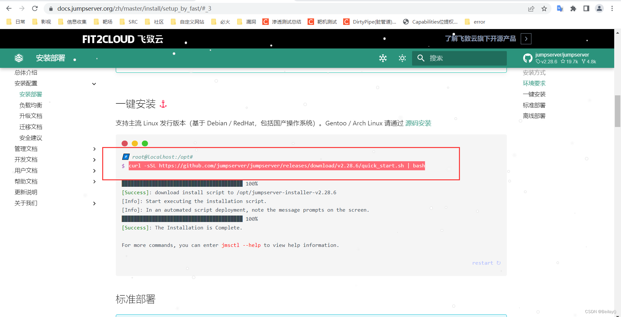Screen dimensions: 621x317
Task: Open 升级文档 sidebar page
Action: coord(31,116)
